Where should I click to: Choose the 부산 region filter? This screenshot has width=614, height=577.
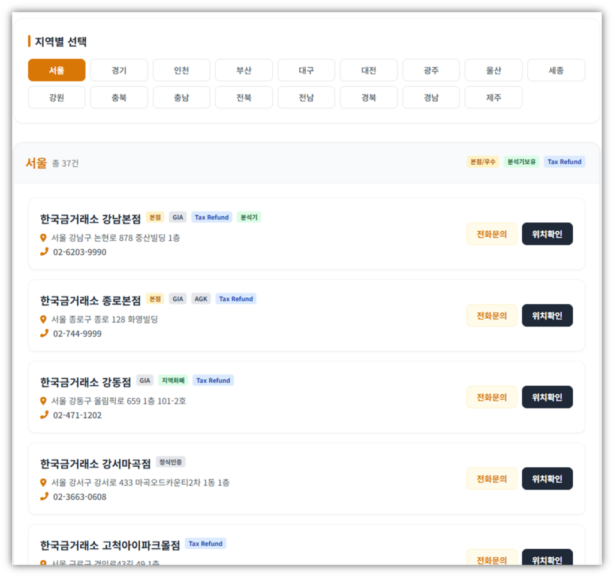click(x=243, y=70)
